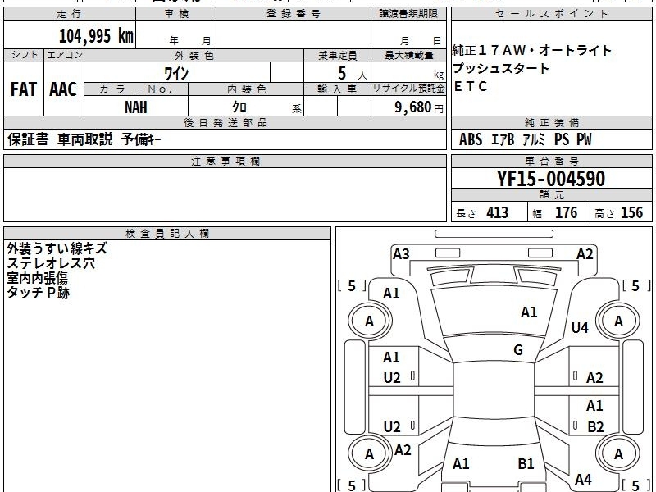Image resolution: width=656 pixels, height=492 pixels.
Task: Click the 輸入車 header cell
Action: [338, 89]
